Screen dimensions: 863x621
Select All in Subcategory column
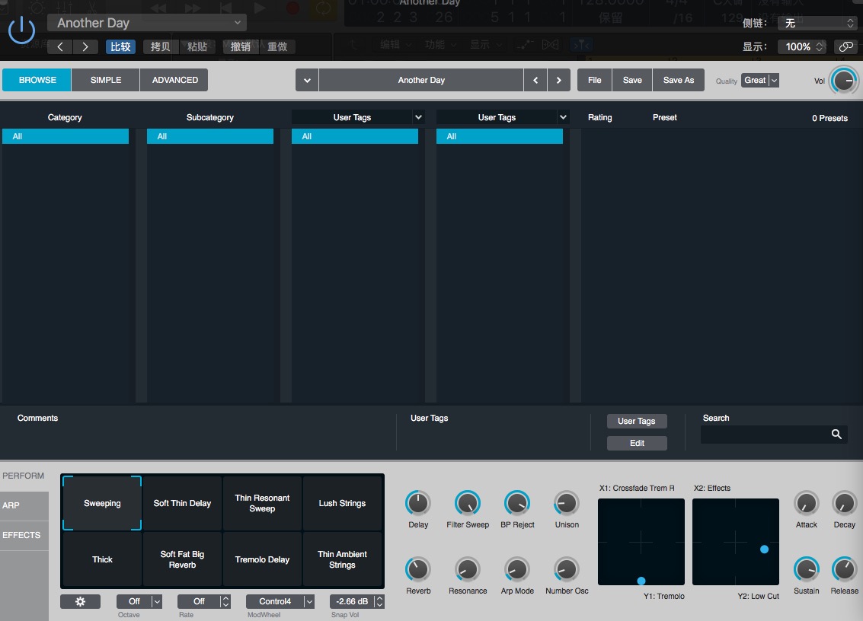[x=210, y=136]
